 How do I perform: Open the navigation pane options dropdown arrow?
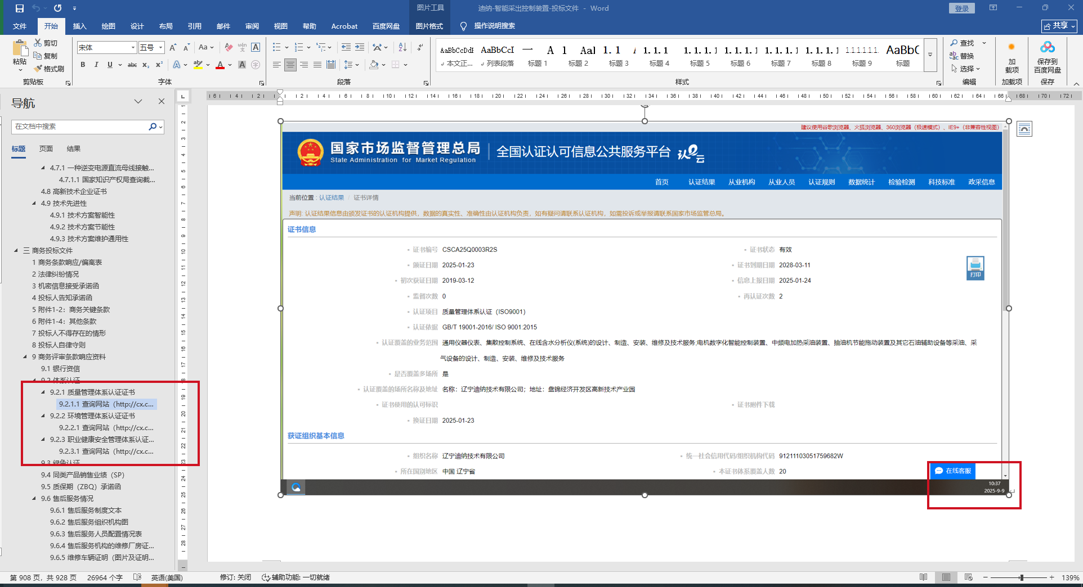[x=138, y=101]
